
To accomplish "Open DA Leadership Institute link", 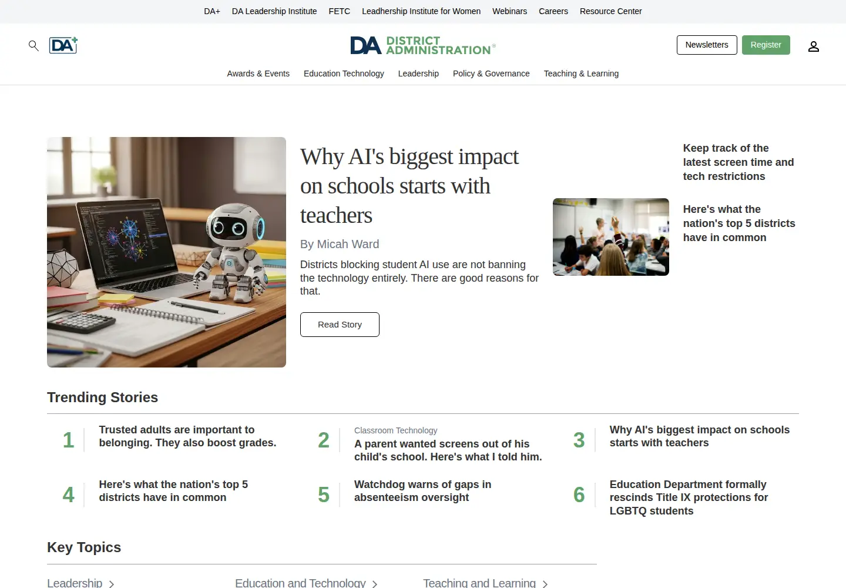I will [274, 11].
